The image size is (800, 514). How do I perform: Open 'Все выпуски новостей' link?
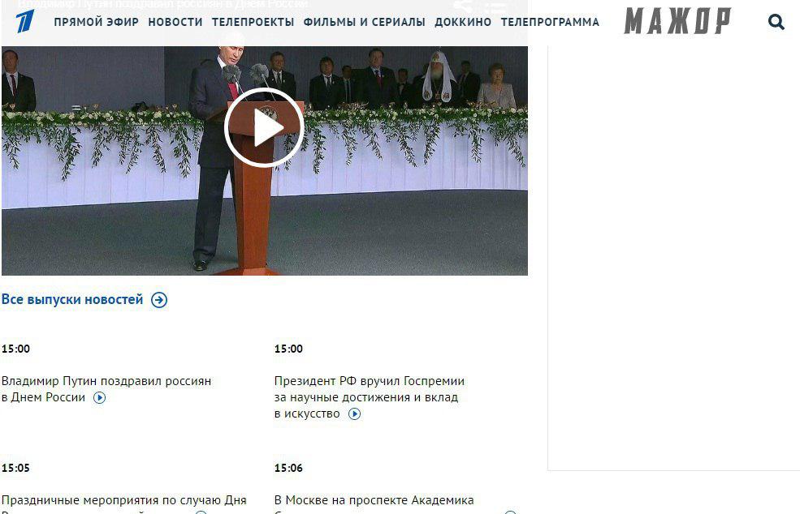(72, 299)
